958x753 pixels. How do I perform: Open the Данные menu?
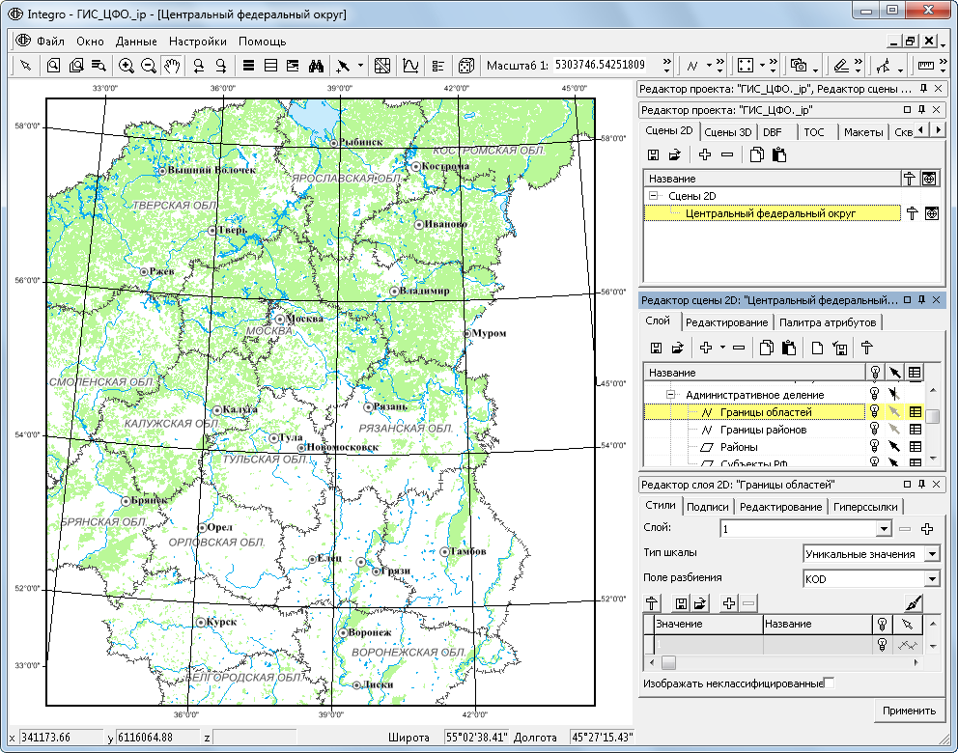tap(136, 42)
